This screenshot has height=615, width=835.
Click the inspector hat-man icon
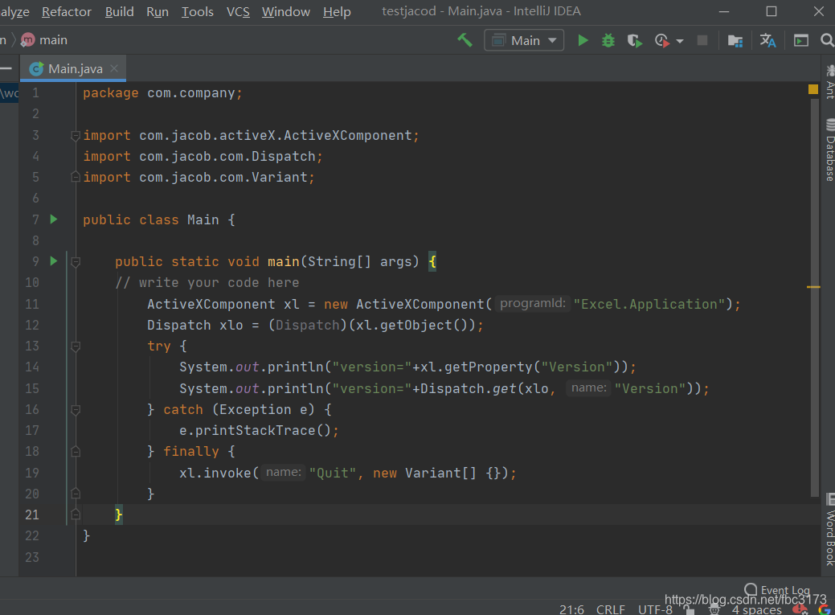pyautogui.click(x=714, y=610)
